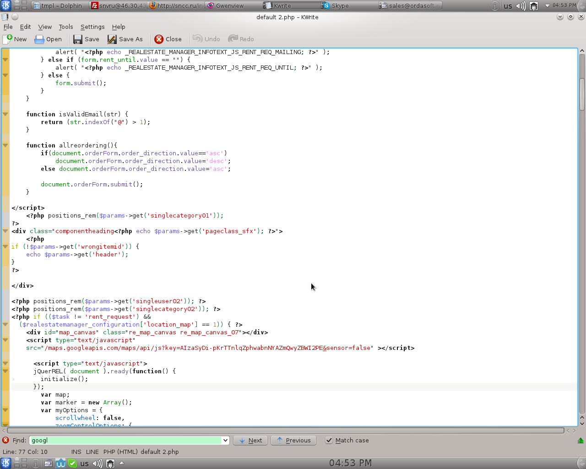Viewport: 586px width, 469px height.
Task: Open the KDE application launcher in the top panel
Action: (5, 5)
